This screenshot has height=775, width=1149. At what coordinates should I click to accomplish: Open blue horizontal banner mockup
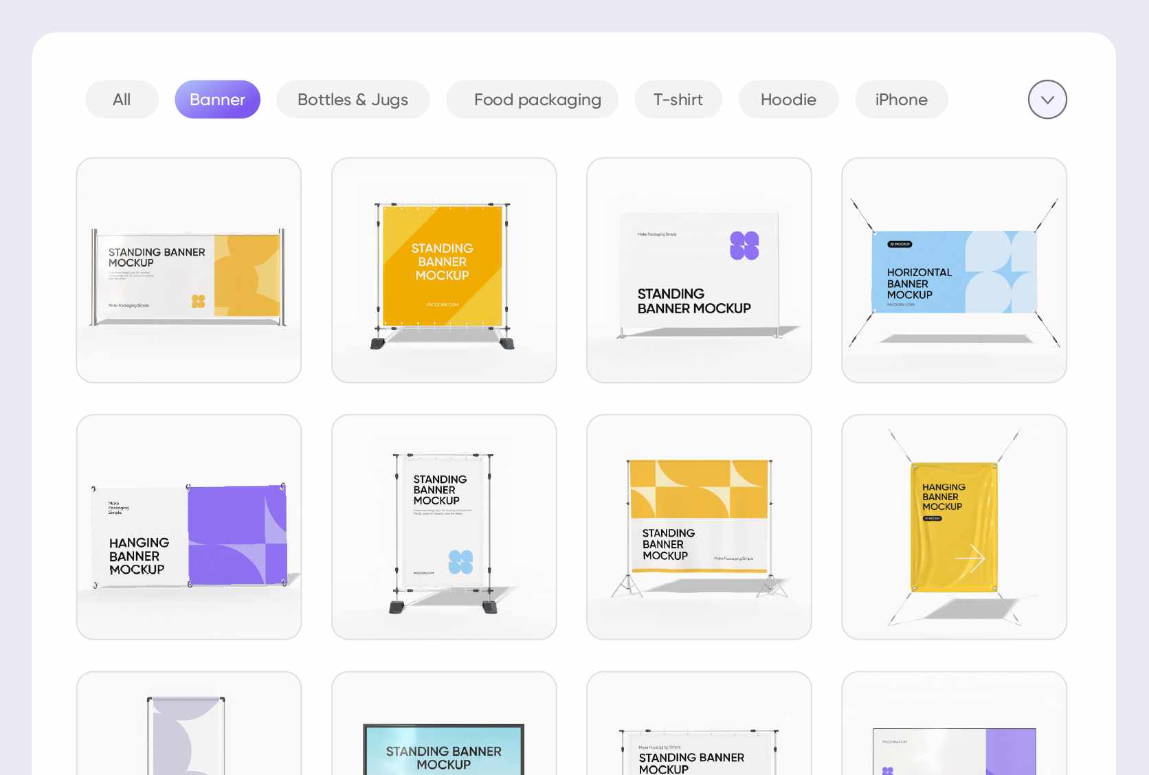(x=954, y=270)
